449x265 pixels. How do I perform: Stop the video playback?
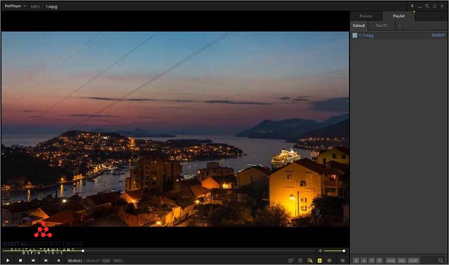[20, 260]
